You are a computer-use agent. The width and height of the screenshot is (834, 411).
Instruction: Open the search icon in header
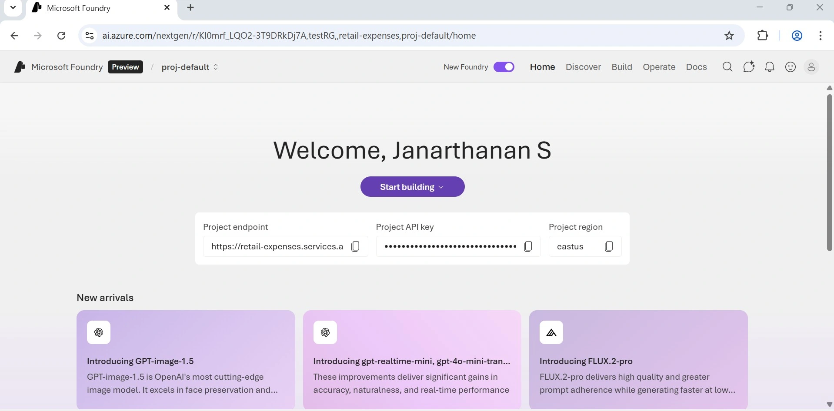point(727,67)
